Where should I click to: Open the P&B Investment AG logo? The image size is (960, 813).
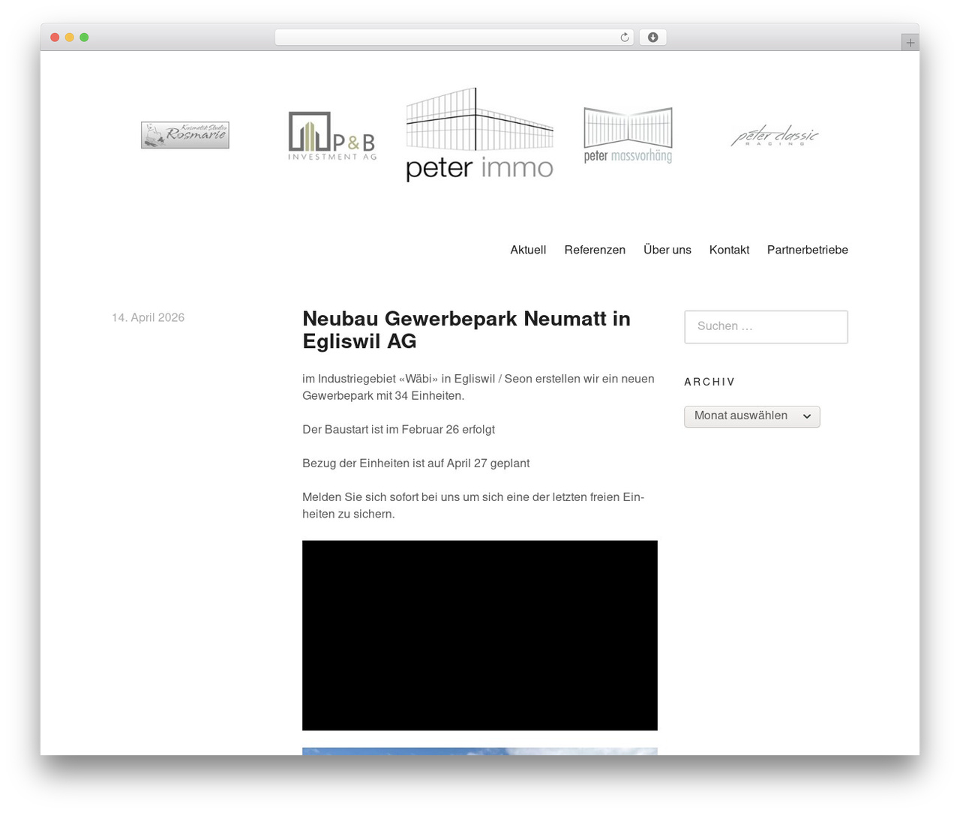pos(332,136)
